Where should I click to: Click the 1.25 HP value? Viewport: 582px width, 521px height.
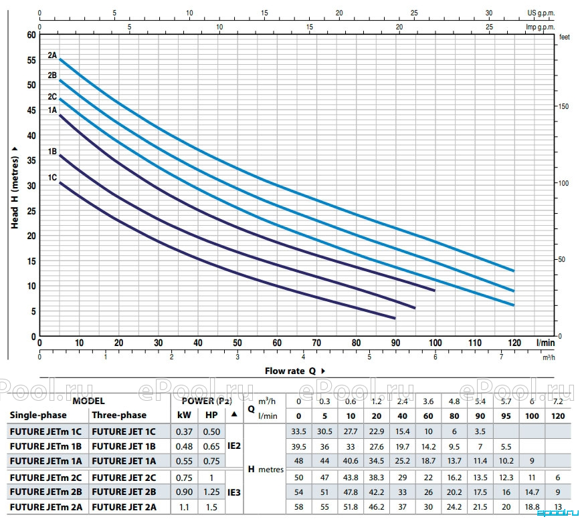click(211, 492)
